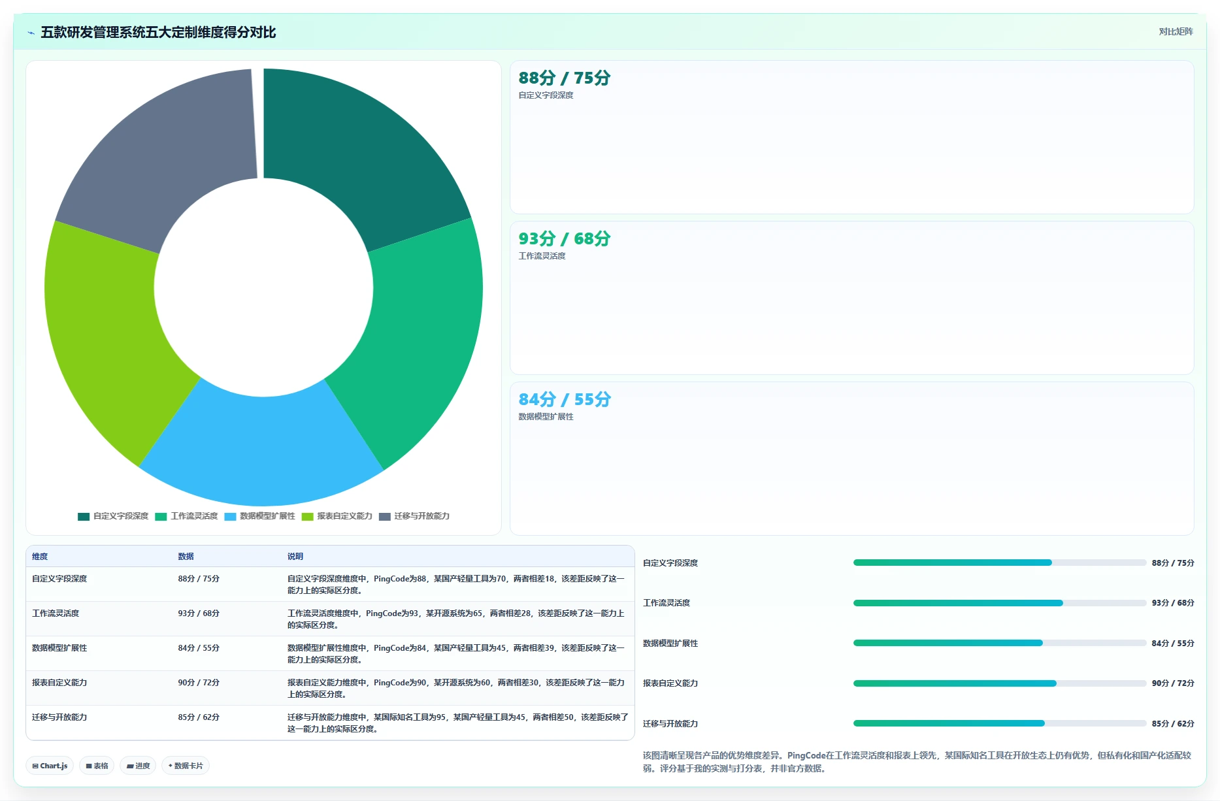
Task: Select 工作流灵活度 cell in the table
Action: point(56,613)
